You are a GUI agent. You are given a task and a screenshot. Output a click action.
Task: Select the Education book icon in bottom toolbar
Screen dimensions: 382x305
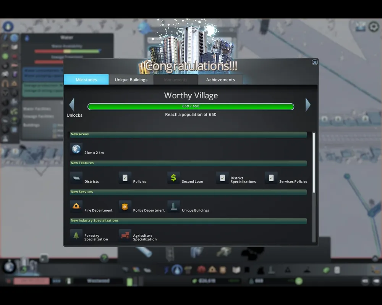tap(236, 270)
